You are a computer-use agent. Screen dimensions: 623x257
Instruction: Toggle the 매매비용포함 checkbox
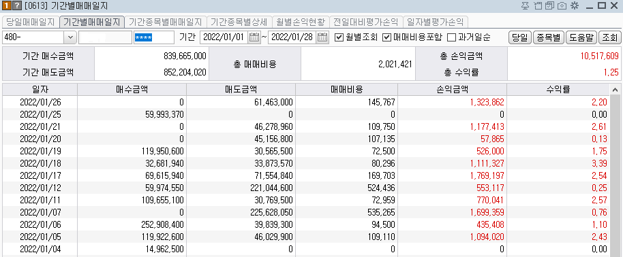(386, 37)
